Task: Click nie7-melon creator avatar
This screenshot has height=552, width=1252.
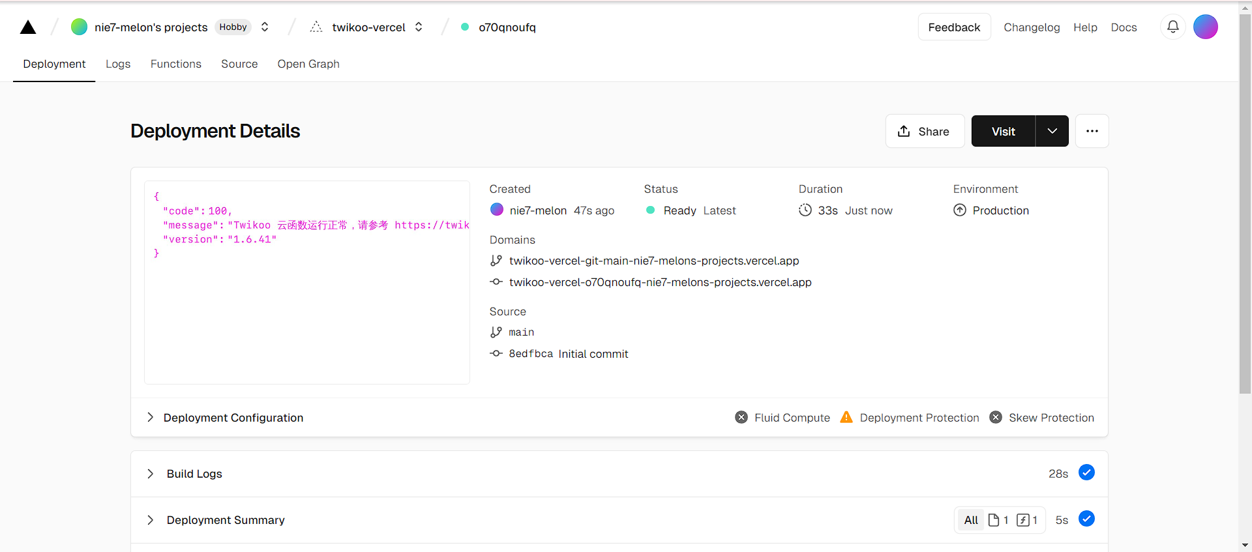Action: (497, 210)
